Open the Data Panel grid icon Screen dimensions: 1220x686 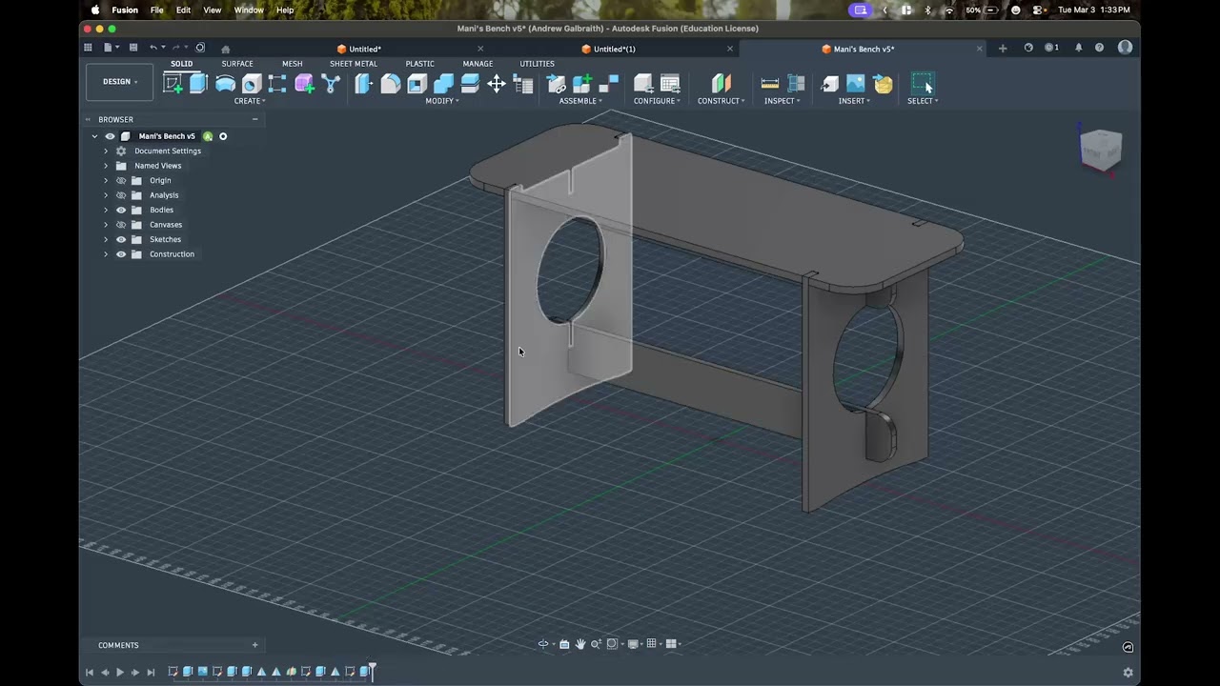coord(88,48)
